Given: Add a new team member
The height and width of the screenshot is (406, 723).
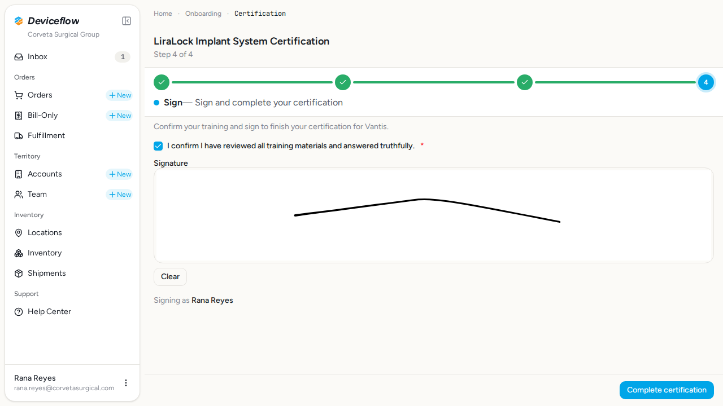Looking at the screenshot, I should pyautogui.click(x=120, y=195).
